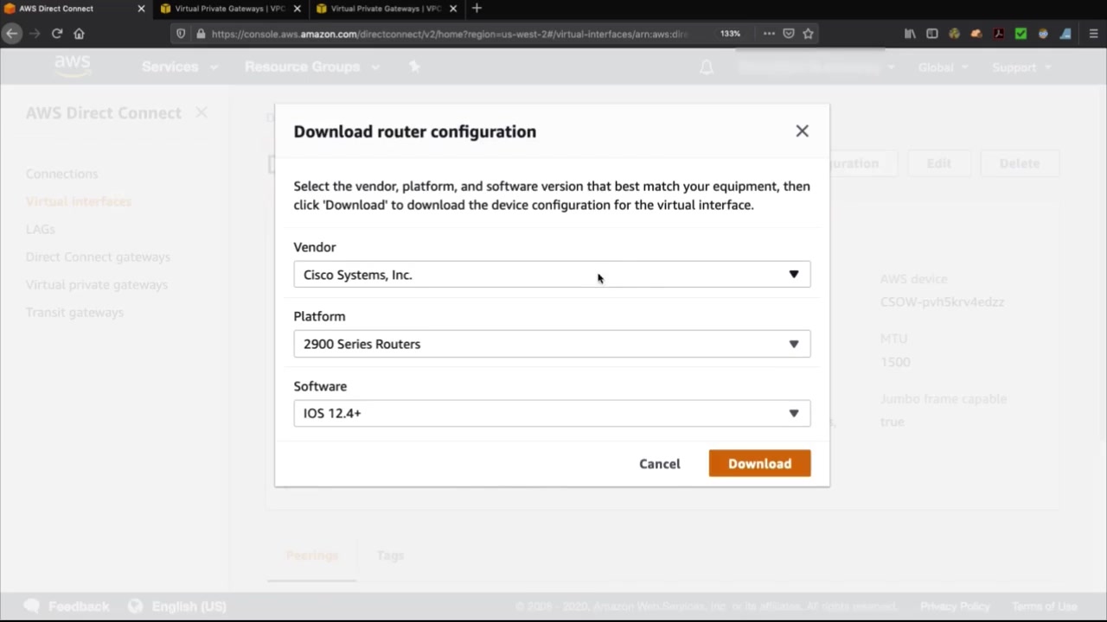Open the browser home page
This screenshot has width=1107, height=622.
click(x=80, y=34)
